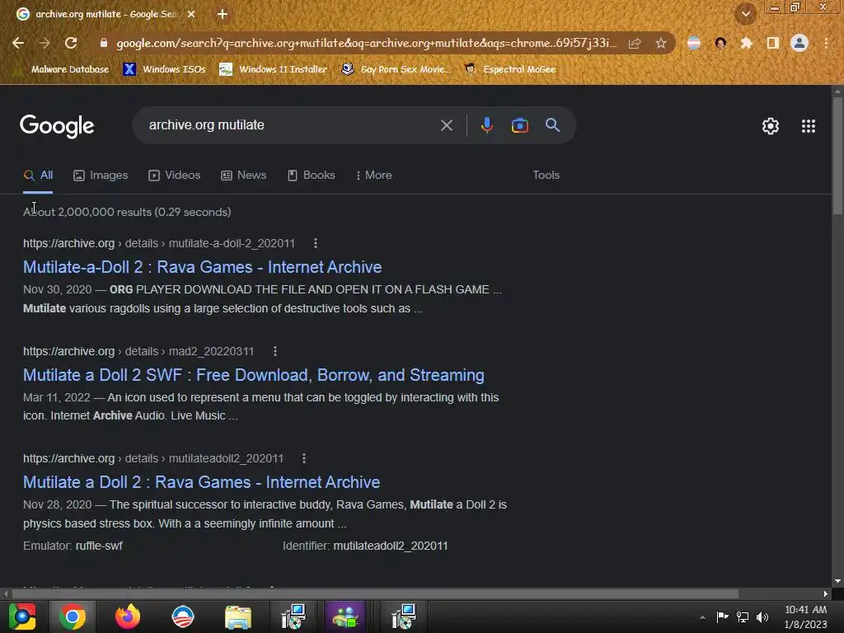This screenshot has width=844, height=633.
Task: Open the Windows 11 Installer bookmark
Action: [x=274, y=69]
